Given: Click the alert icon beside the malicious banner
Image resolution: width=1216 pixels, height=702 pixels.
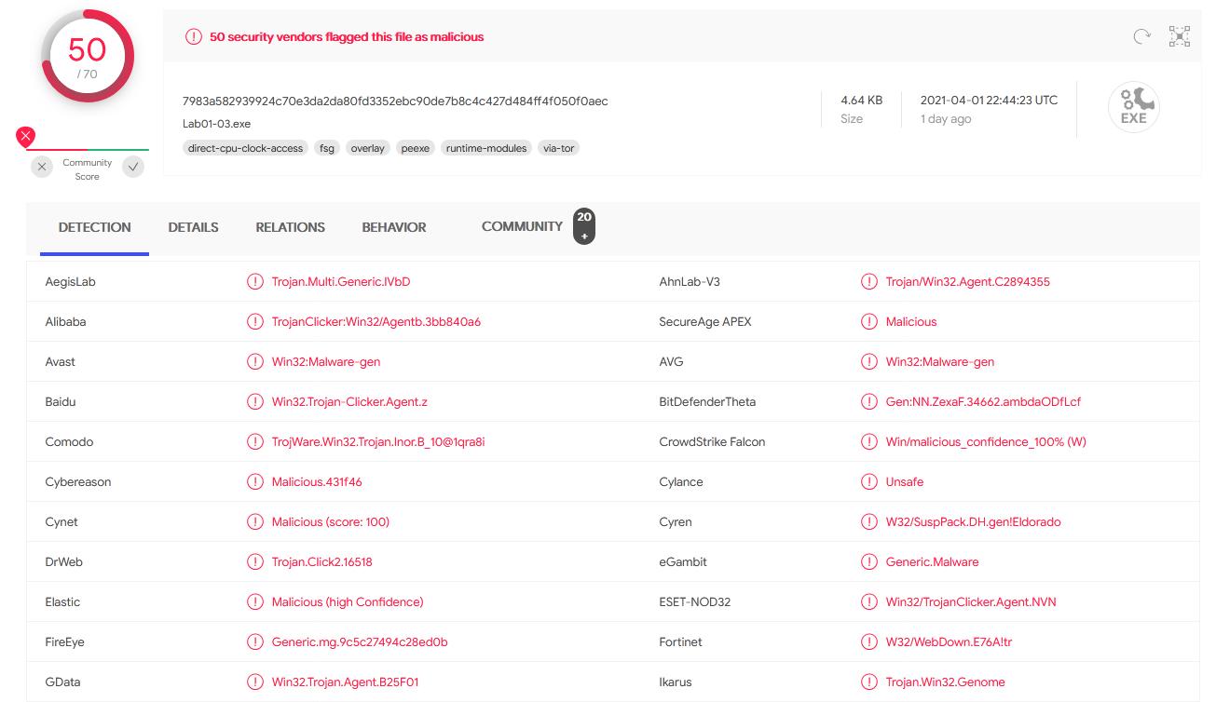Looking at the screenshot, I should point(194,37).
